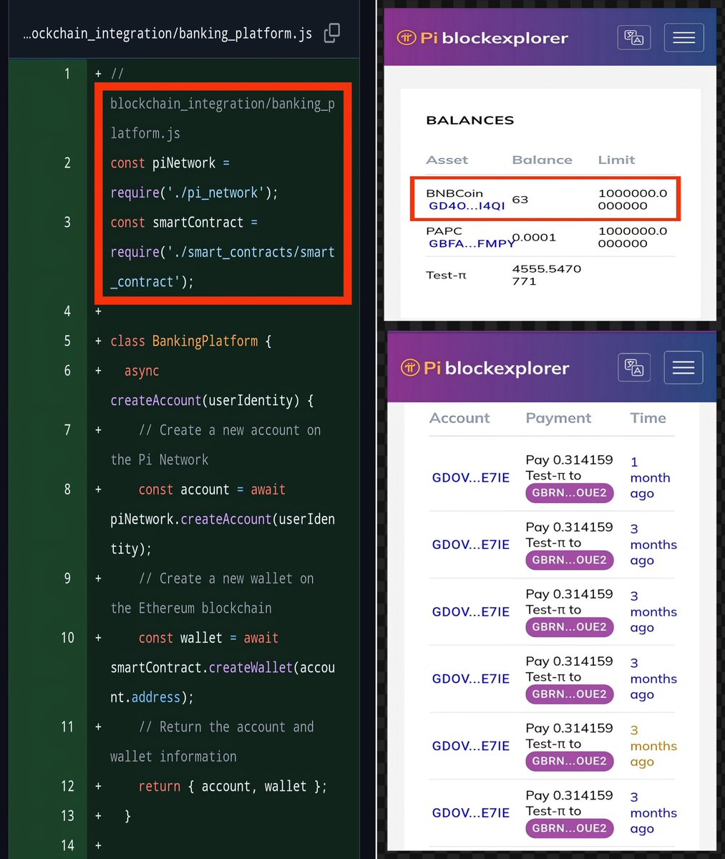The height and width of the screenshot is (859, 725).
Task: Select the BNBCoin limit 1000000.0000000
Action: tap(633, 199)
